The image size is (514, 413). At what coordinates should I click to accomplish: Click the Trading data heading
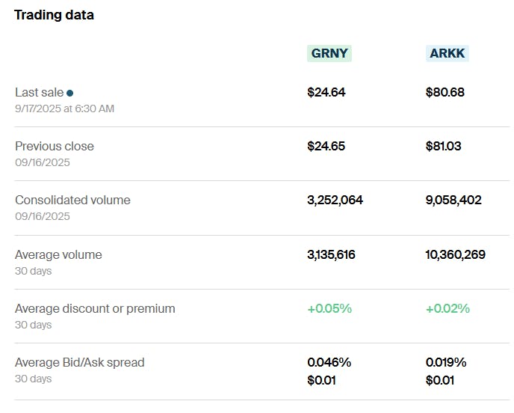[54, 15]
